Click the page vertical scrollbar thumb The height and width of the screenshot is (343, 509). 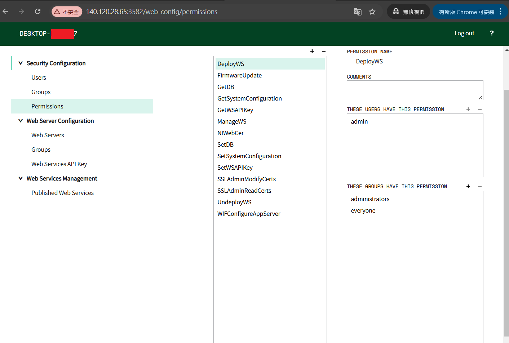[506, 213]
